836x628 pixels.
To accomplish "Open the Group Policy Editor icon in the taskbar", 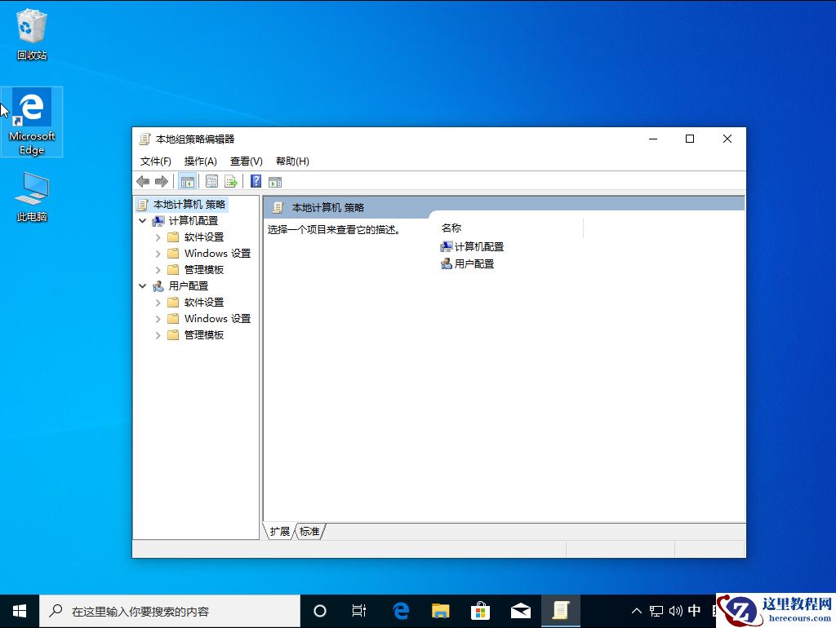I will point(562,610).
